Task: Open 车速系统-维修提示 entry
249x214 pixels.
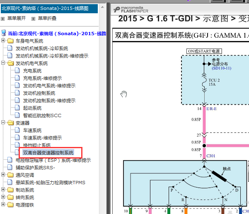Action: (x=42, y=138)
